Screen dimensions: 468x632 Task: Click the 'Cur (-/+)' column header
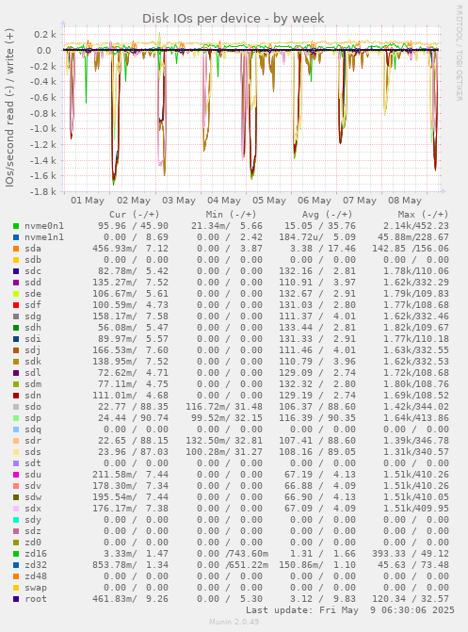tap(135, 215)
